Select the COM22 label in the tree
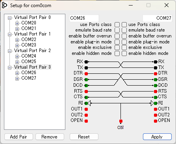 point(29,39)
